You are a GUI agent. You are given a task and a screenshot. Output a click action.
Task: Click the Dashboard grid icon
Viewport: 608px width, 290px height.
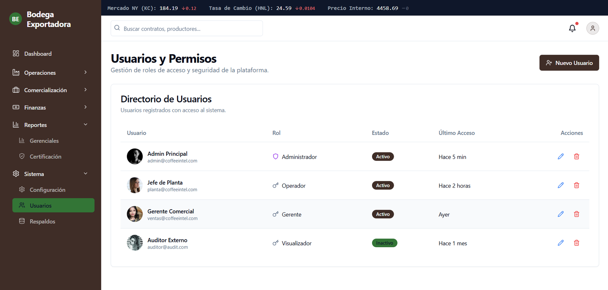[16, 53]
